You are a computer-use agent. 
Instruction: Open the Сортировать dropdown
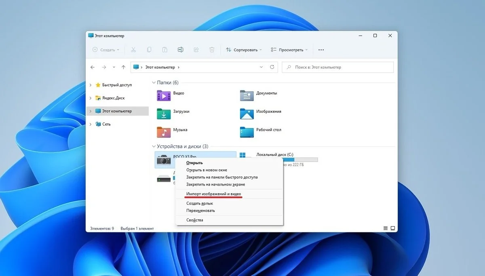[x=244, y=50]
